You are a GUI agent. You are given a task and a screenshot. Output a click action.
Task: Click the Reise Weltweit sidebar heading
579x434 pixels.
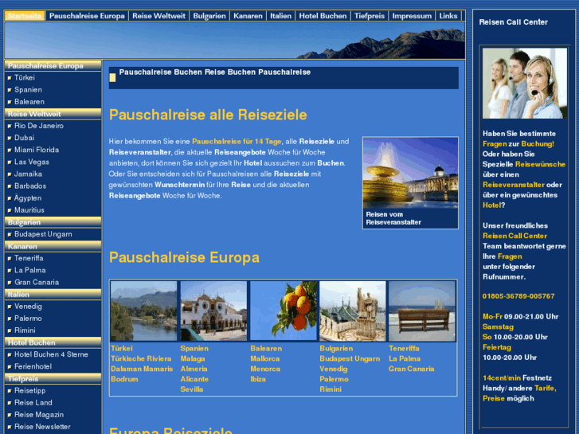tap(53, 114)
